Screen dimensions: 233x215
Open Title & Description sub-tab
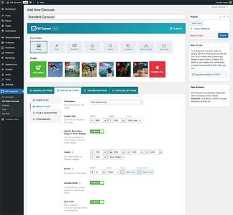(x=45, y=113)
